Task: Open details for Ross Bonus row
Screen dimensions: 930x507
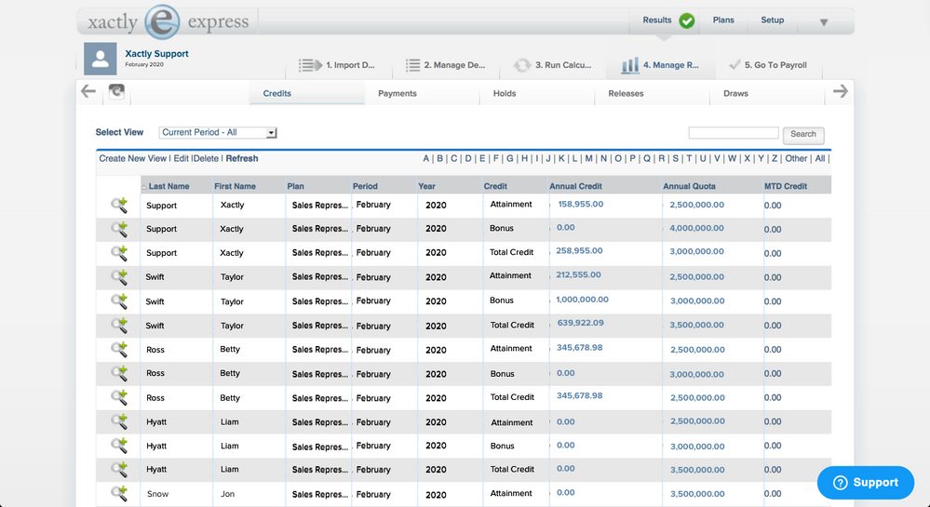Action: pyautogui.click(x=119, y=373)
